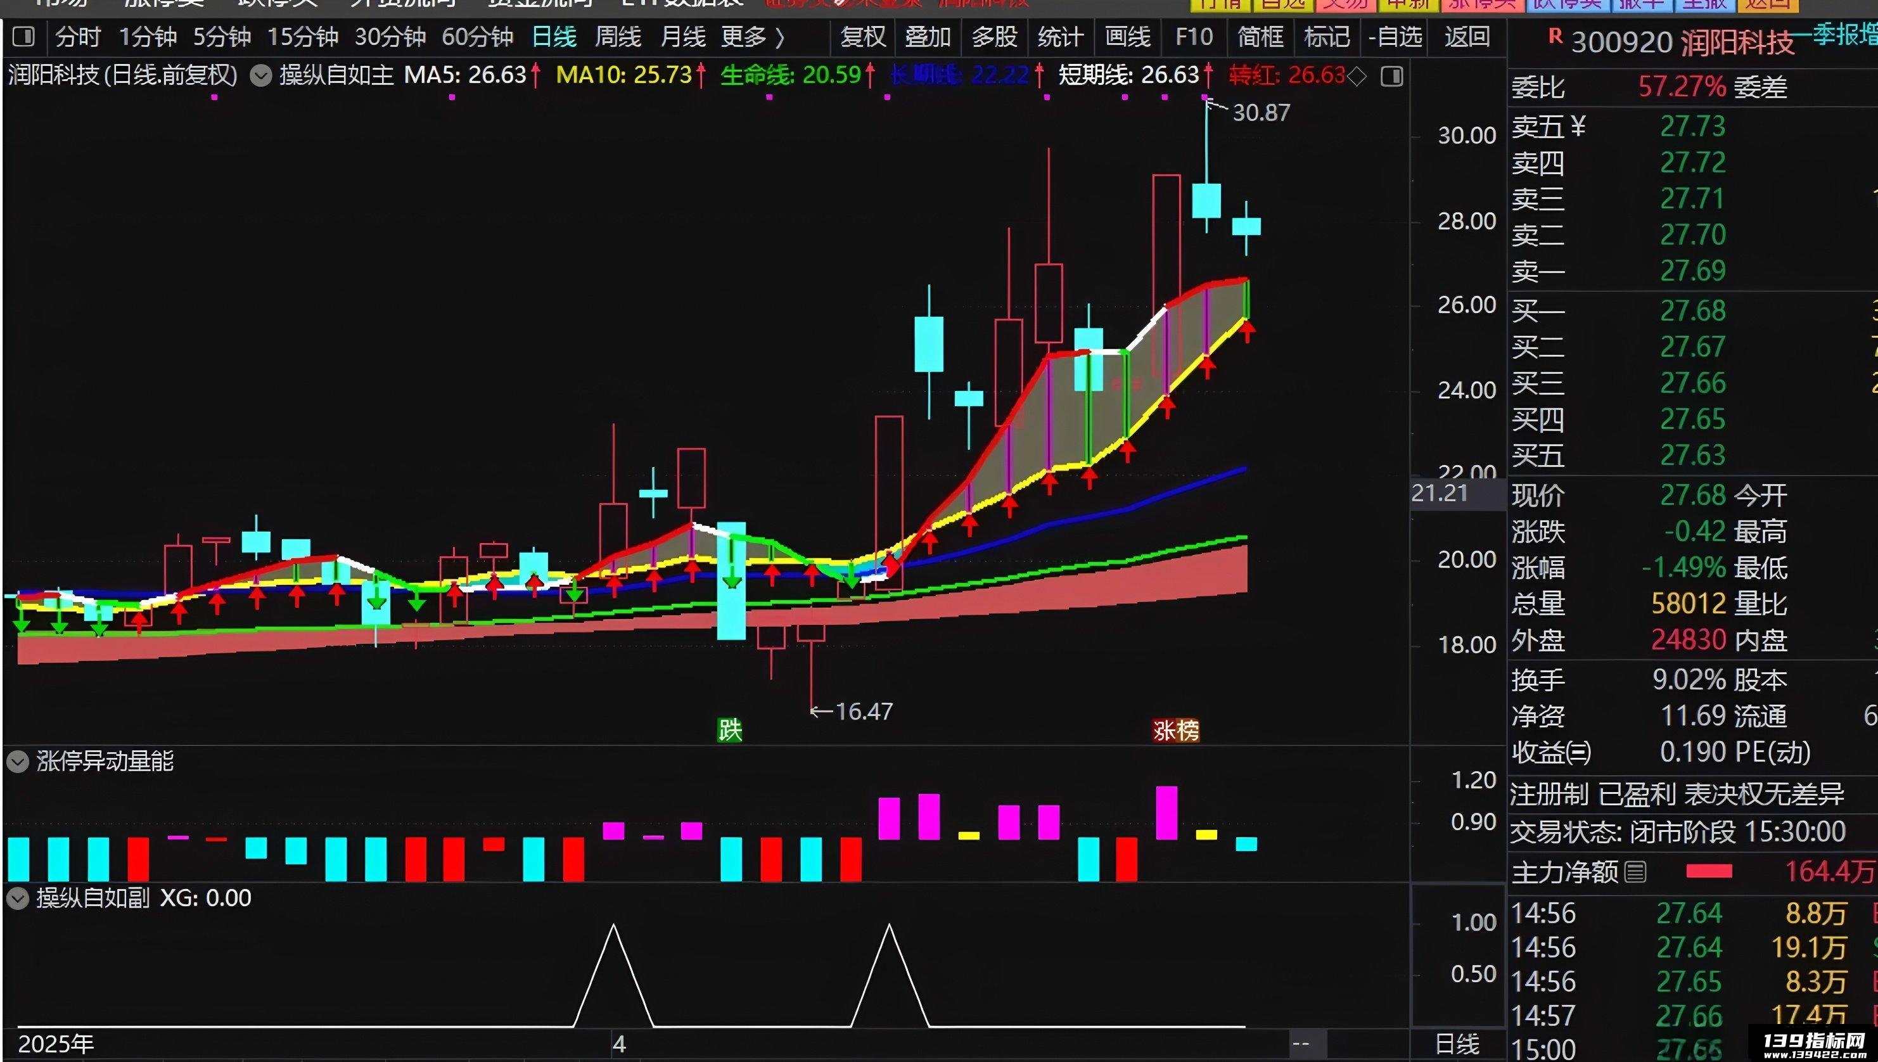
Task: Click the R margin badge before 300920
Action: coord(1555,35)
